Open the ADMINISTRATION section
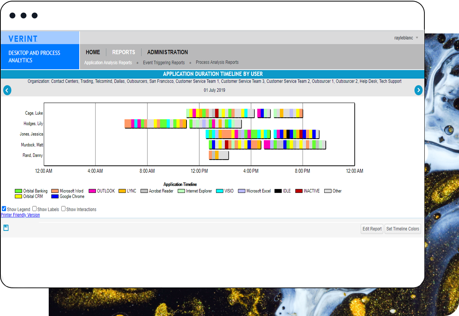The image size is (459, 316). [x=167, y=52]
